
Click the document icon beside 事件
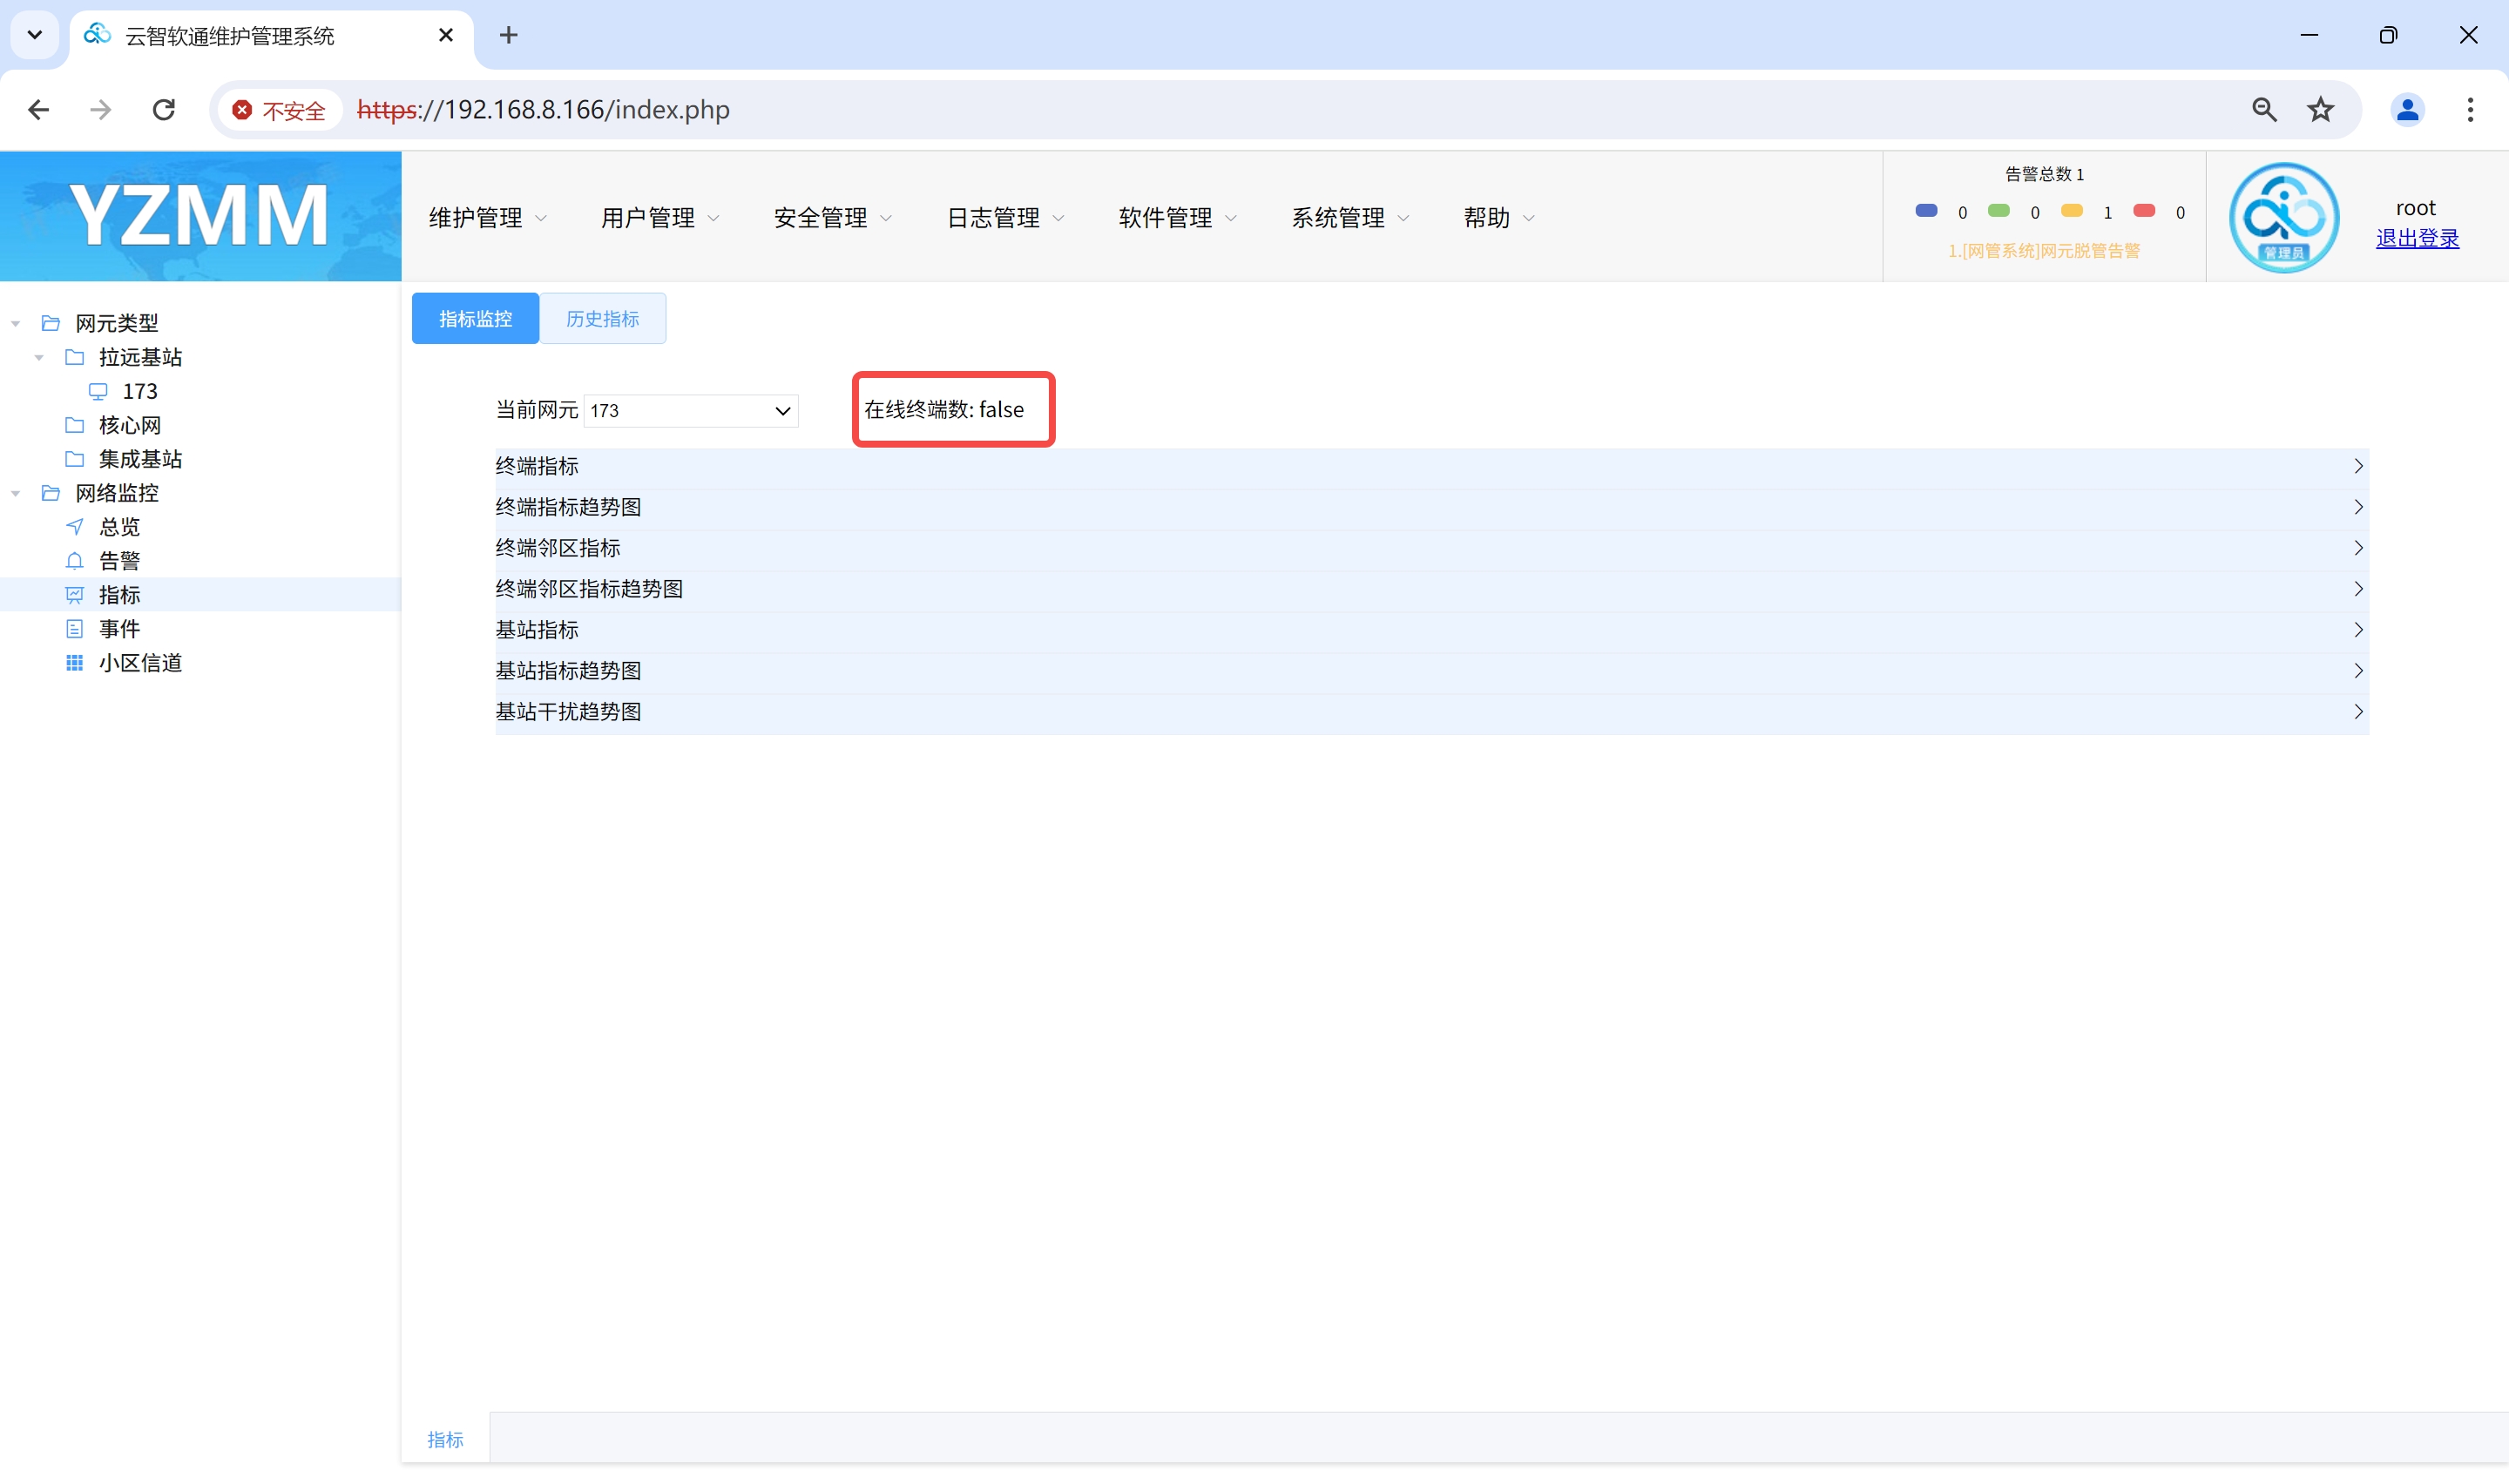(x=74, y=629)
